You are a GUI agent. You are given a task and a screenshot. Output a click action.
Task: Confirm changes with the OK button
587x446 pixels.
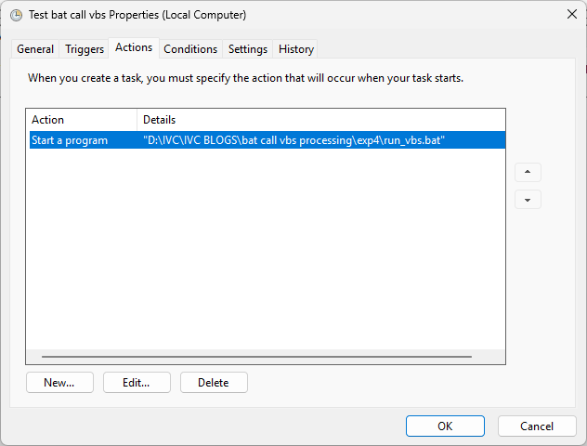click(x=445, y=426)
